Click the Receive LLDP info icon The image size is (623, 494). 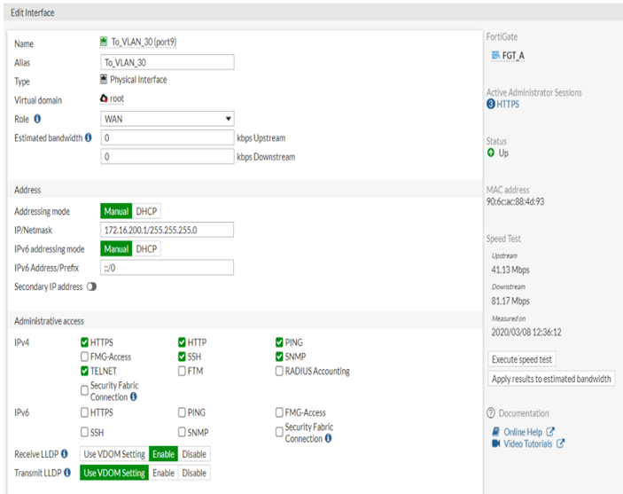pos(65,454)
